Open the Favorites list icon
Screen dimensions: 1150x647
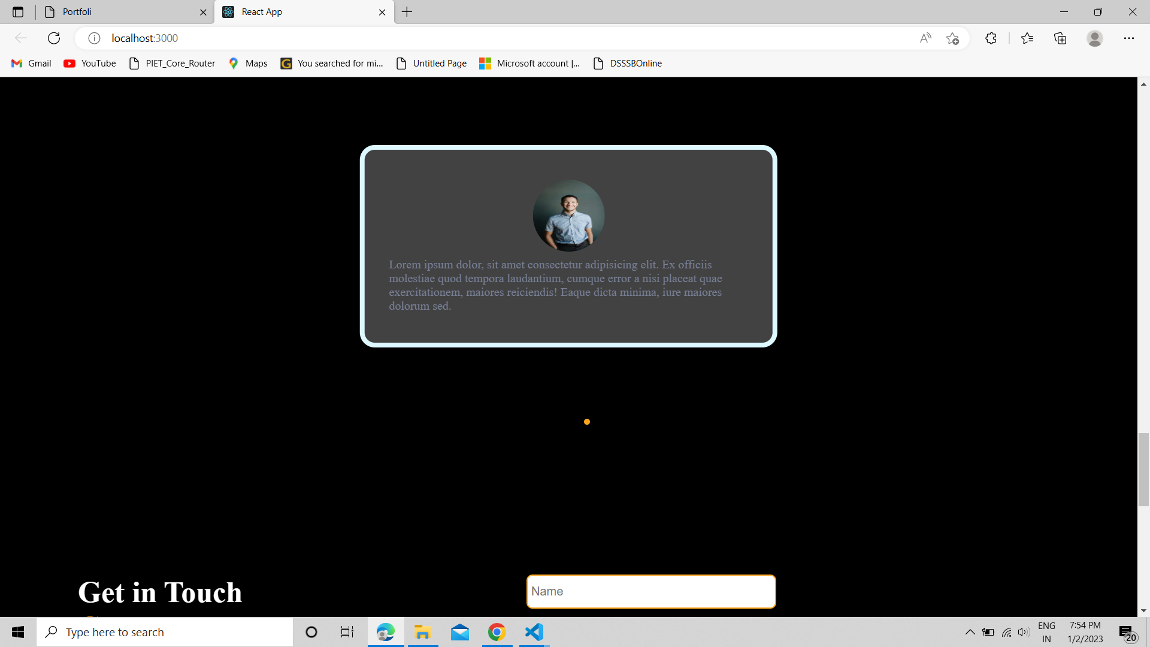pos(1028,38)
